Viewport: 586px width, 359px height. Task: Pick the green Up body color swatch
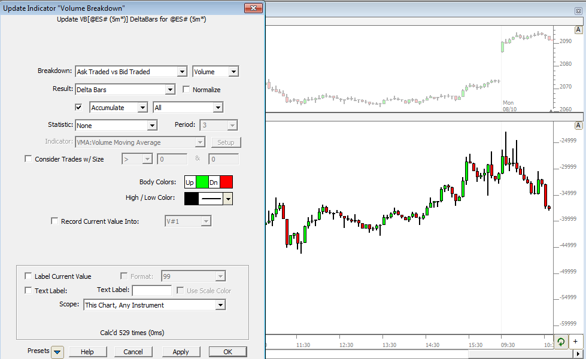pos(202,182)
